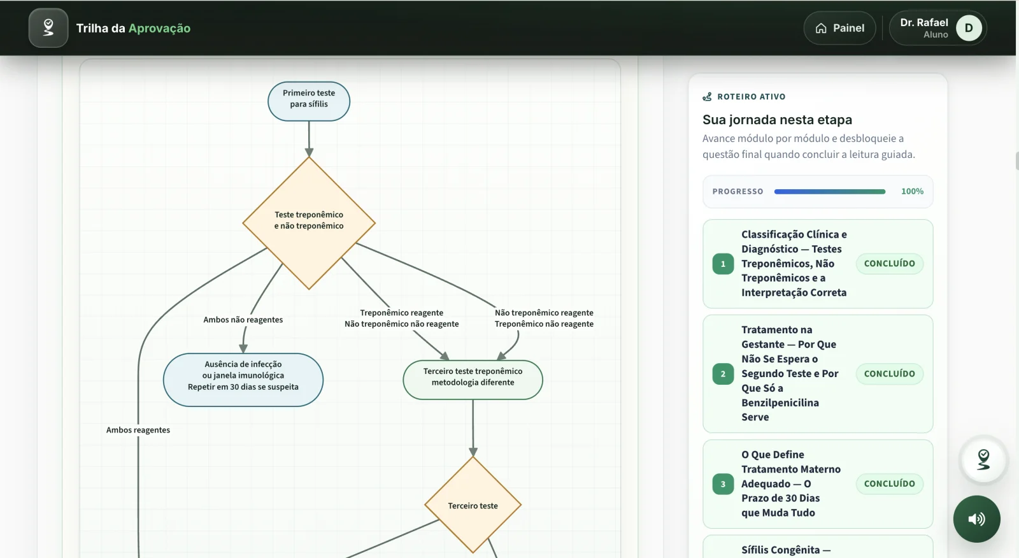Click the home icon in Painel button
Image resolution: width=1019 pixels, height=558 pixels.
[821, 28]
